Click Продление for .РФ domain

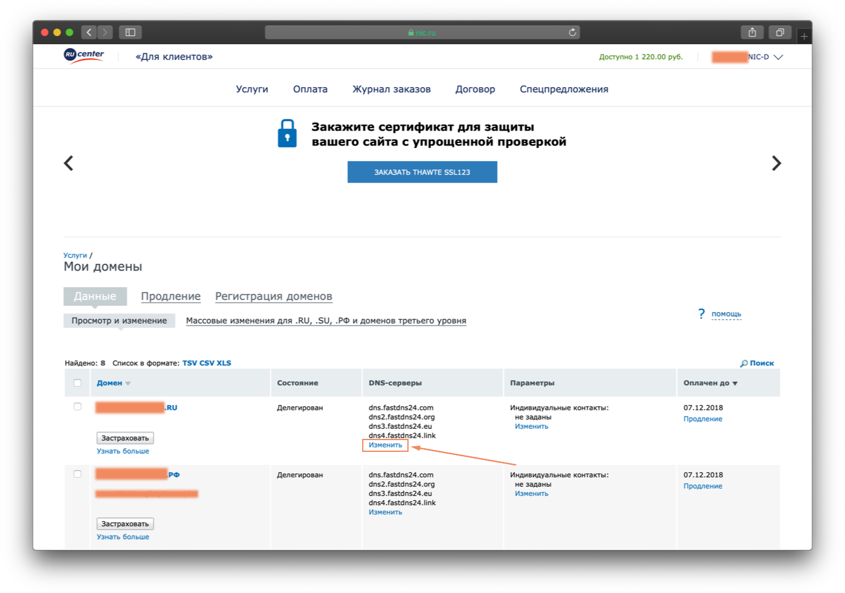(x=703, y=487)
